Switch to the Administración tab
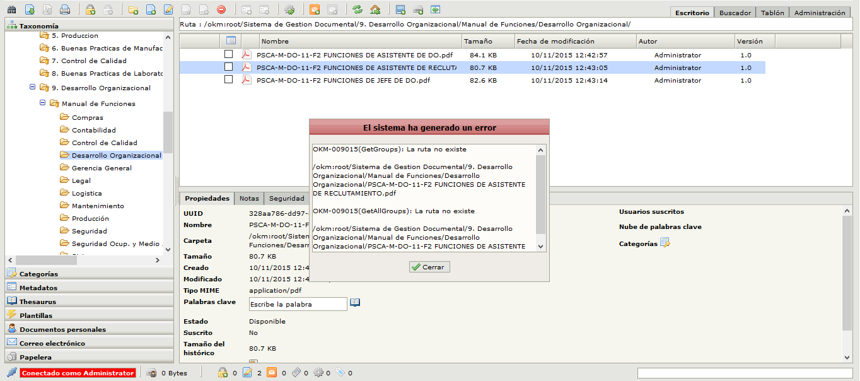This screenshot has width=860, height=381. pyautogui.click(x=819, y=11)
